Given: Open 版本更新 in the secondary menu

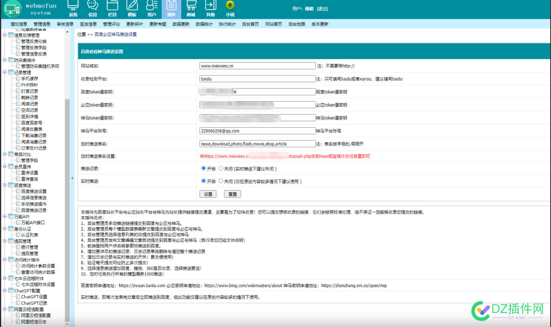Looking at the screenshot, I should coord(320,24).
